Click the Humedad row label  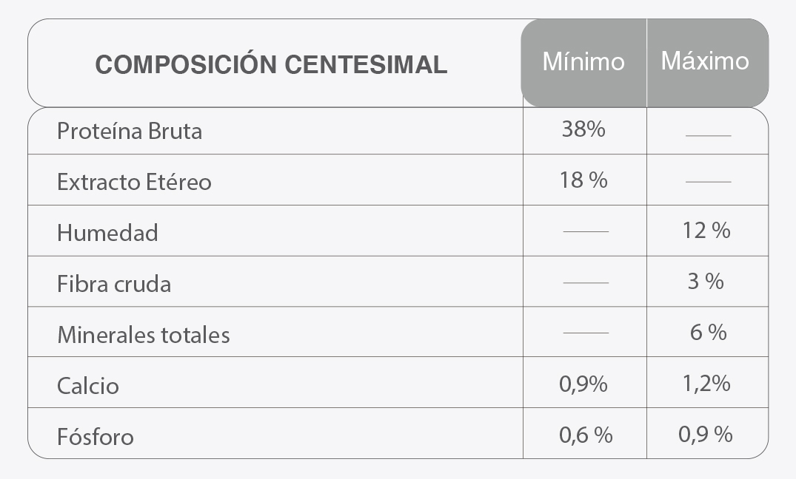pos(107,233)
